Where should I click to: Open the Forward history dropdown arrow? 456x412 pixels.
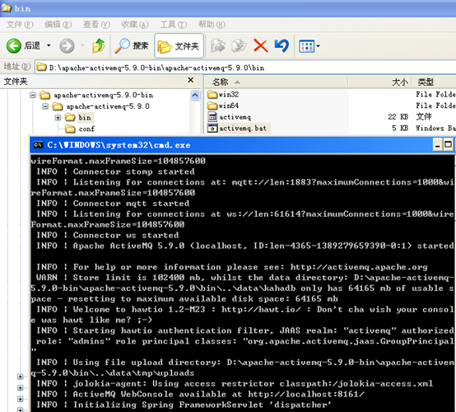(82, 45)
